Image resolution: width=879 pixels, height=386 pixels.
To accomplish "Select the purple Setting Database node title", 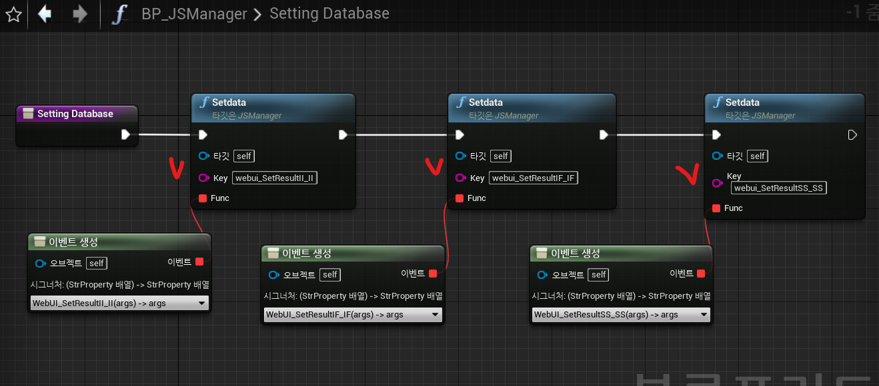I will coord(75,114).
